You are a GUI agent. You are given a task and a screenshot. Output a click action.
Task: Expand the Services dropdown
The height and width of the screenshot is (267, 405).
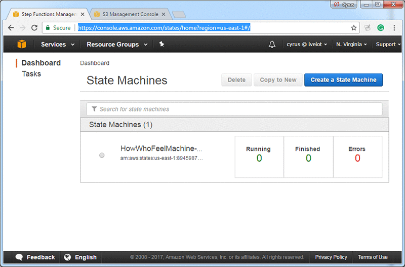[x=58, y=45]
